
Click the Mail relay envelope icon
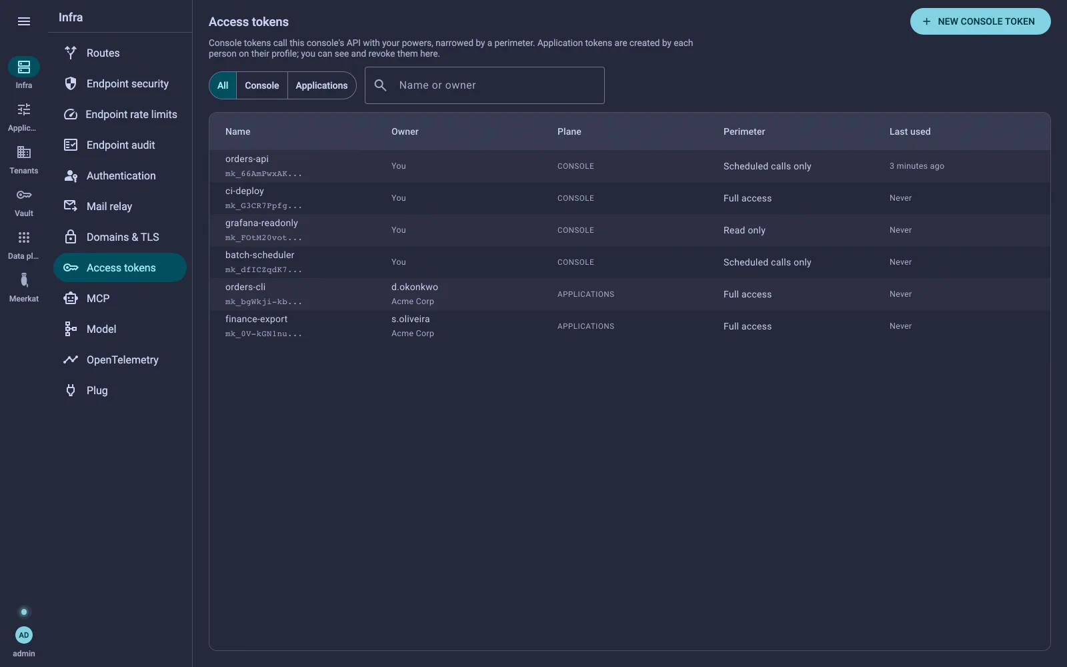pyautogui.click(x=71, y=206)
